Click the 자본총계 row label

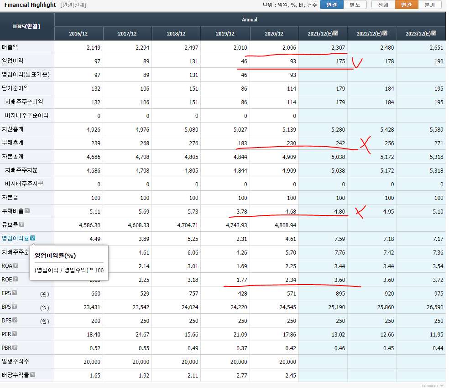coord(13,157)
